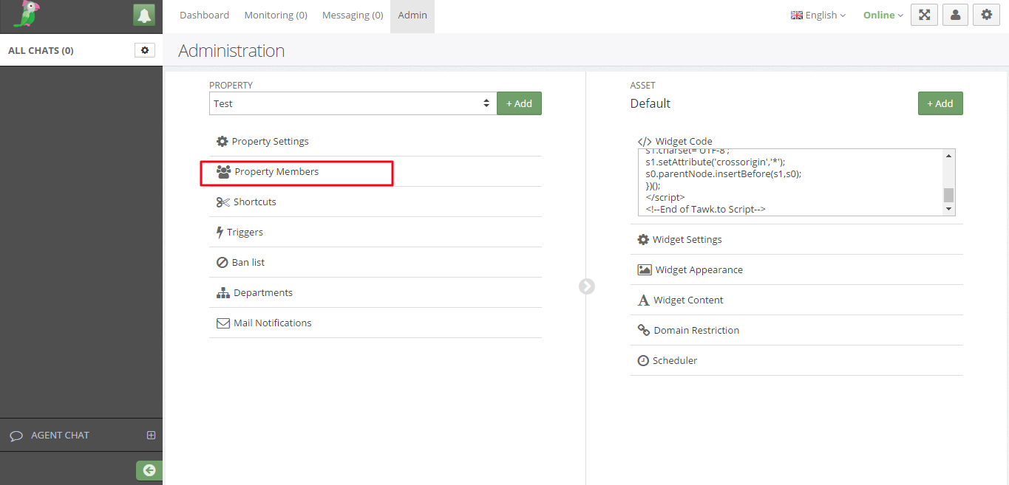
Task: Click the Widget Content letter icon
Action: click(x=643, y=300)
